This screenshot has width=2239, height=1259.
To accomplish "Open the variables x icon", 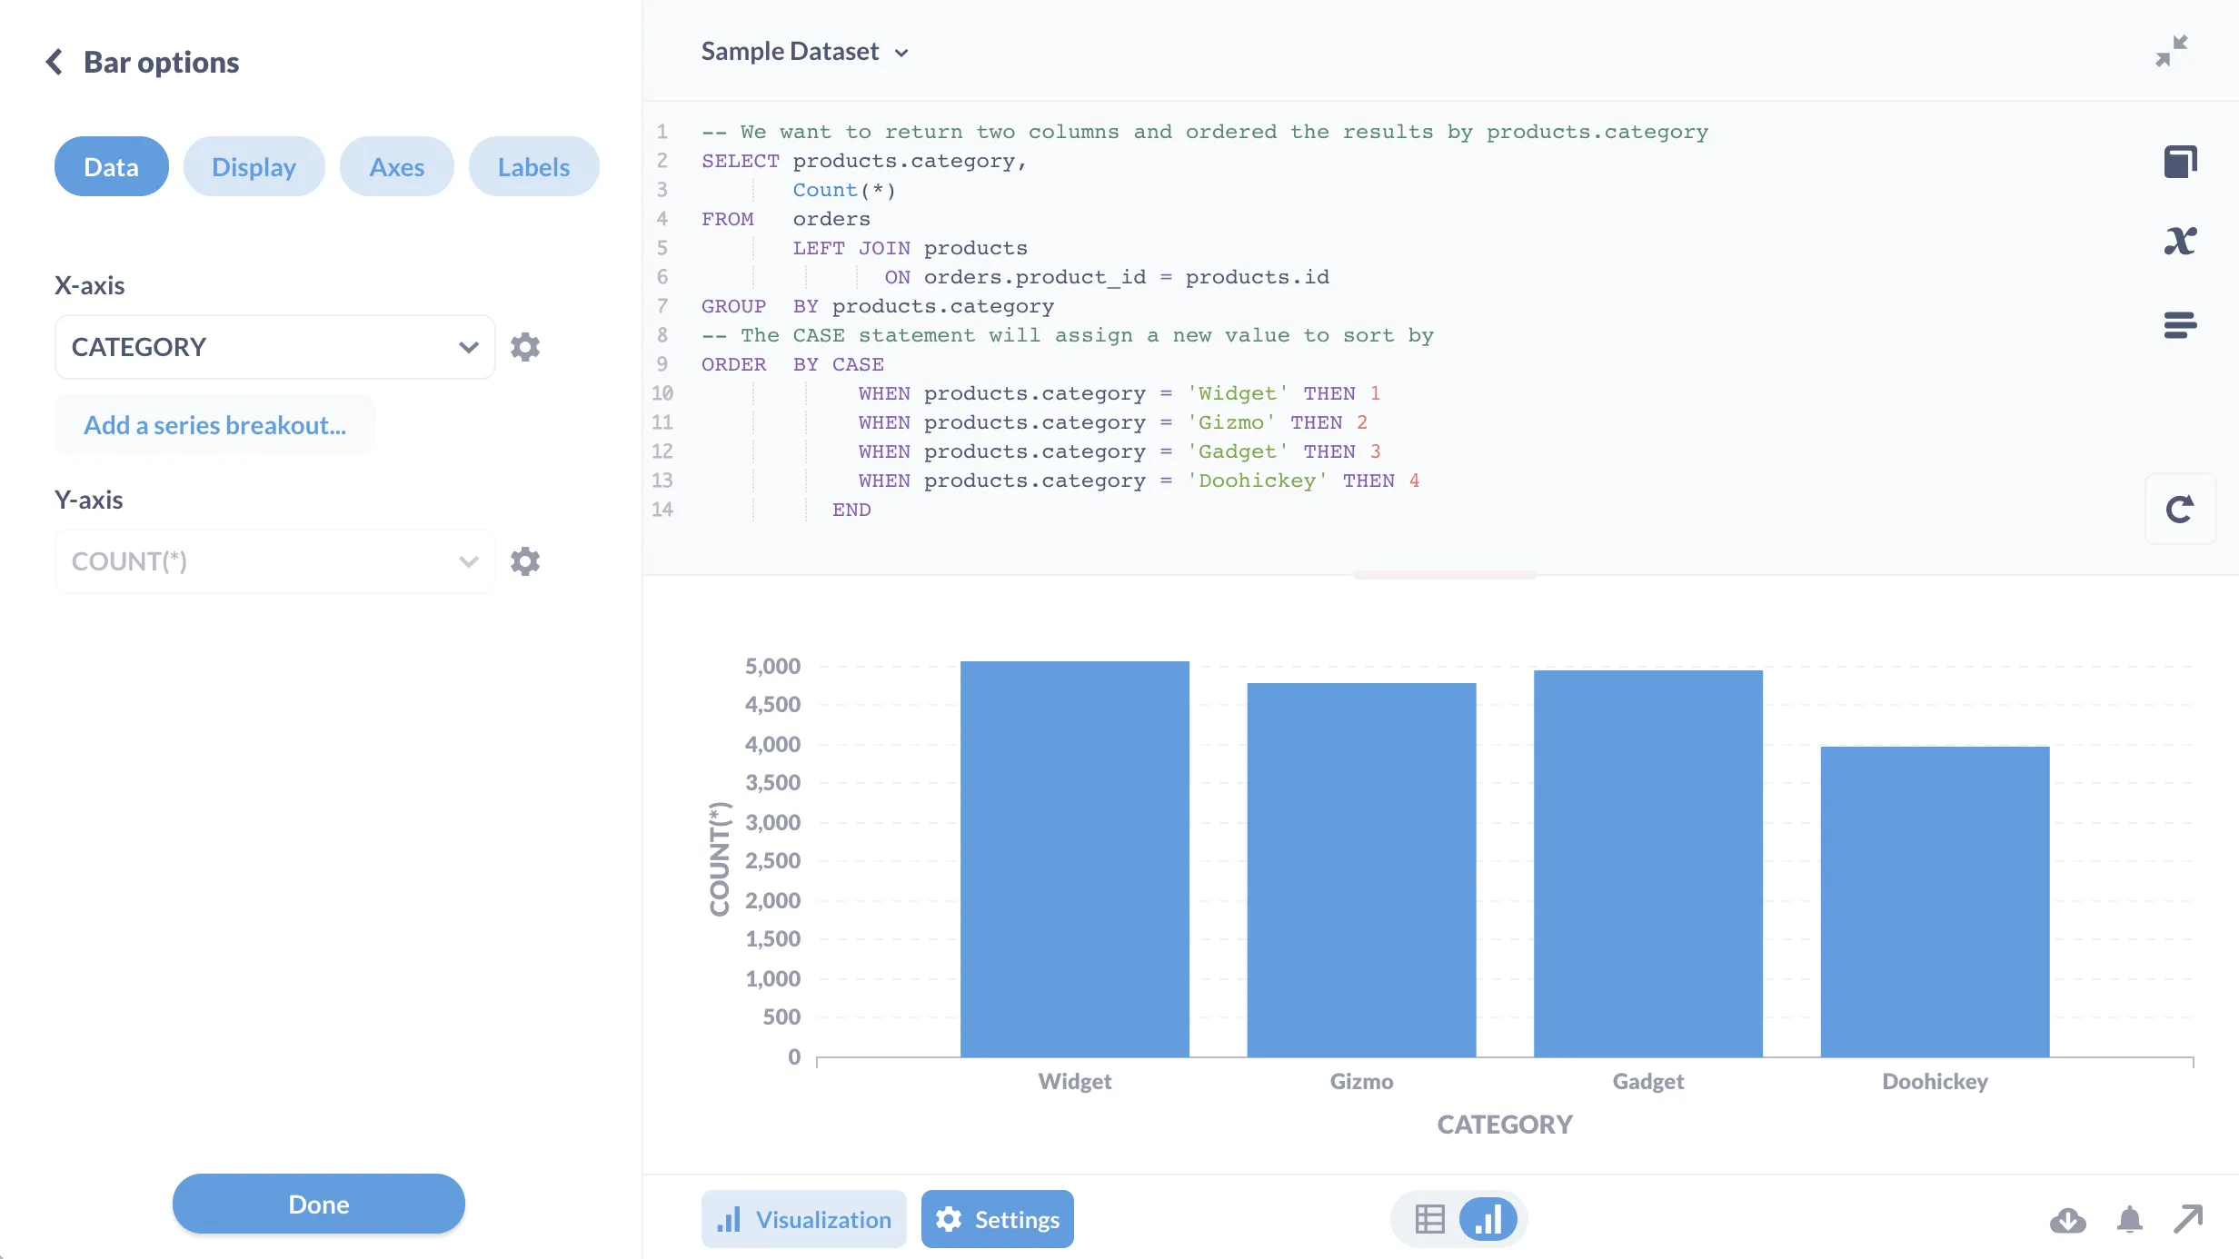I will (2180, 242).
